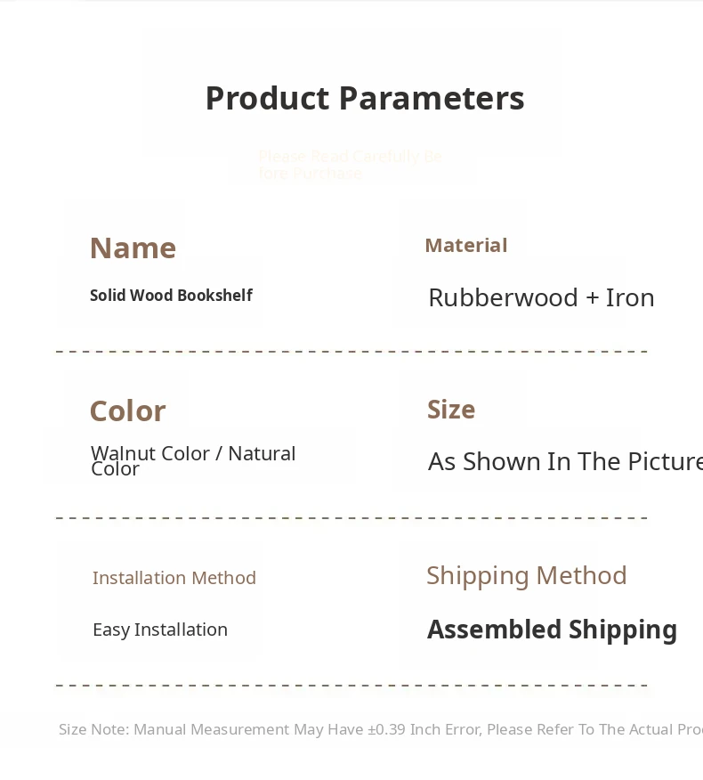Click dashed divider below Easy Installation
This screenshot has width=703, height=780.
[x=351, y=686]
